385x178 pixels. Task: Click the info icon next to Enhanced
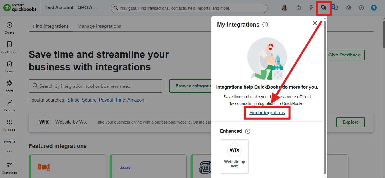pyautogui.click(x=248, y=131)
